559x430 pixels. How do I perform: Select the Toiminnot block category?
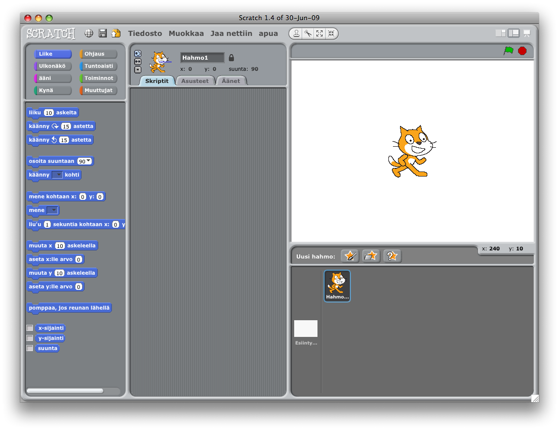(98, 78)
